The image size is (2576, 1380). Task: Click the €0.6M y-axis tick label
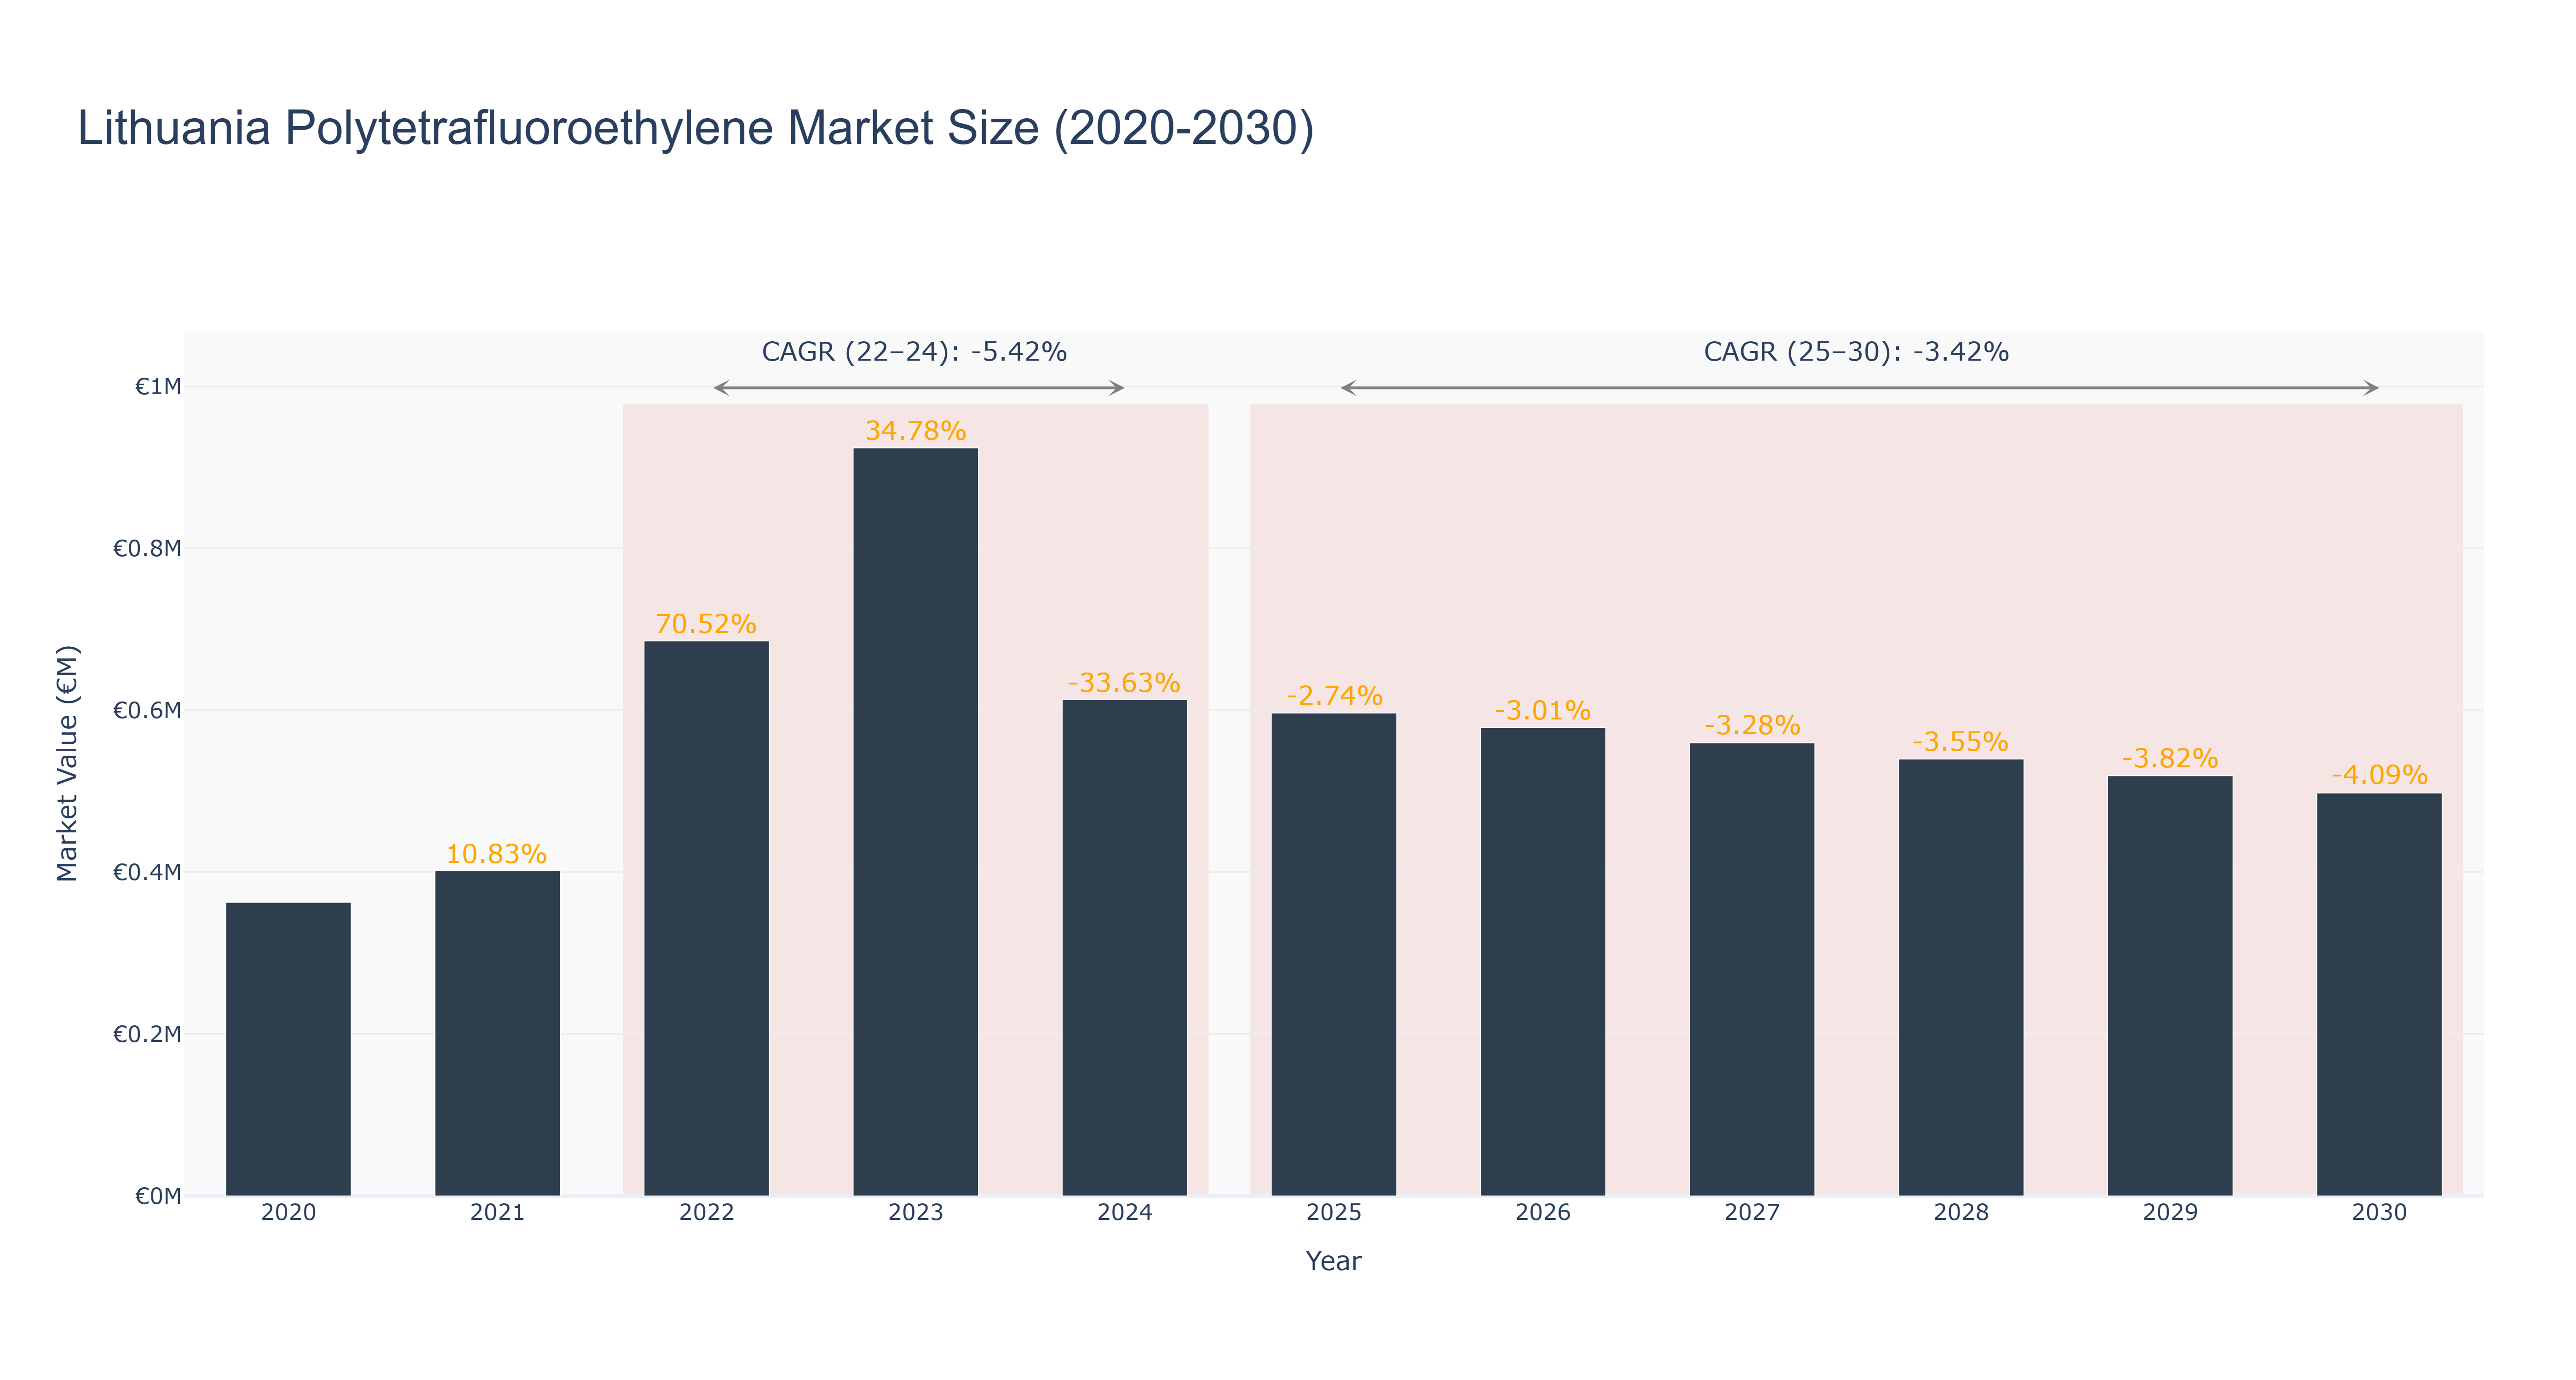(147, 711)
